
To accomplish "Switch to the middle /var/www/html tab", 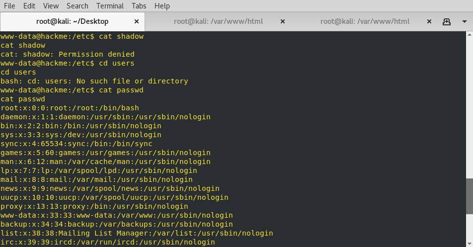I will [x=219, y=21].
